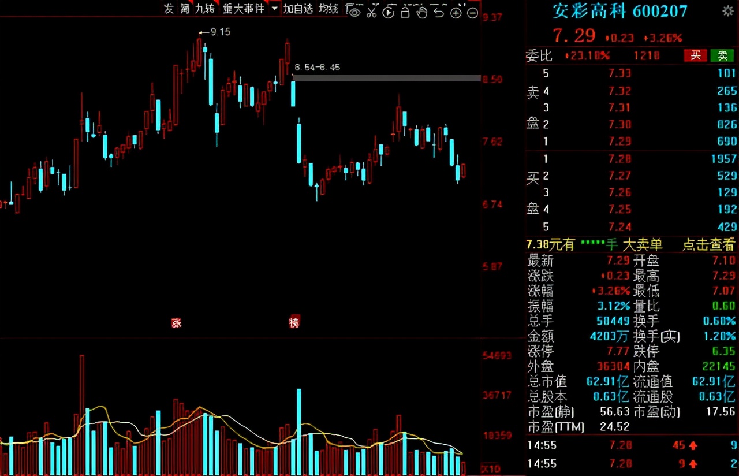Click the 涨 event marker below chart
The image size is (739, 476).
point(176,322)
